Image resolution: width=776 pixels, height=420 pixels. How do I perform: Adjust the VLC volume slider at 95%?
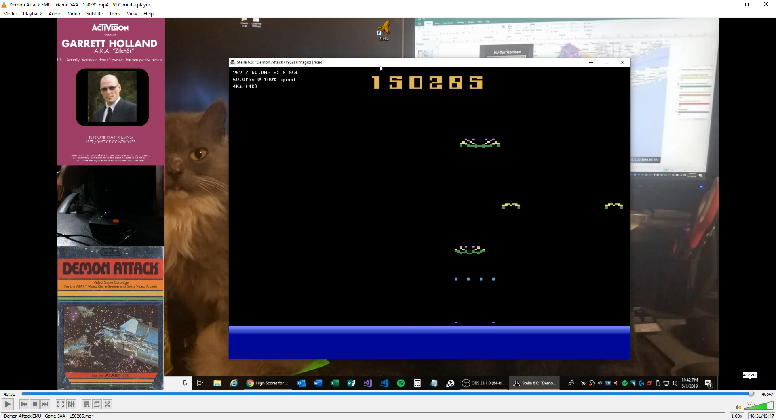click(x=758, y=405)
